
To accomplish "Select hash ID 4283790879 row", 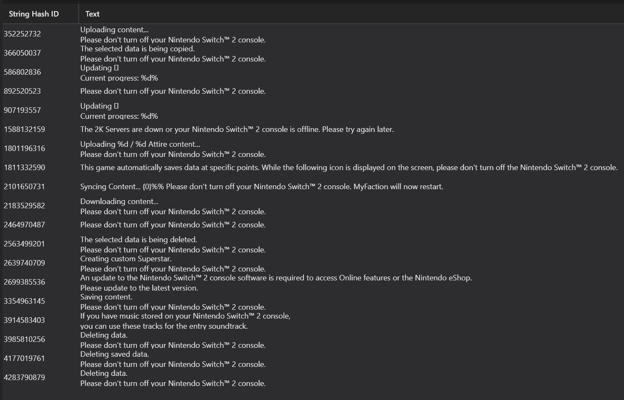I will 24,378.
